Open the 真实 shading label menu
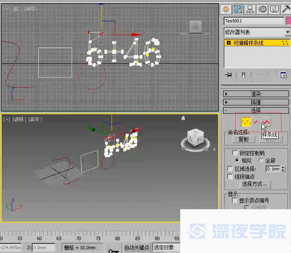Image resolution: width=291 pixels, height=253 pixels. (x=35, y=119)
